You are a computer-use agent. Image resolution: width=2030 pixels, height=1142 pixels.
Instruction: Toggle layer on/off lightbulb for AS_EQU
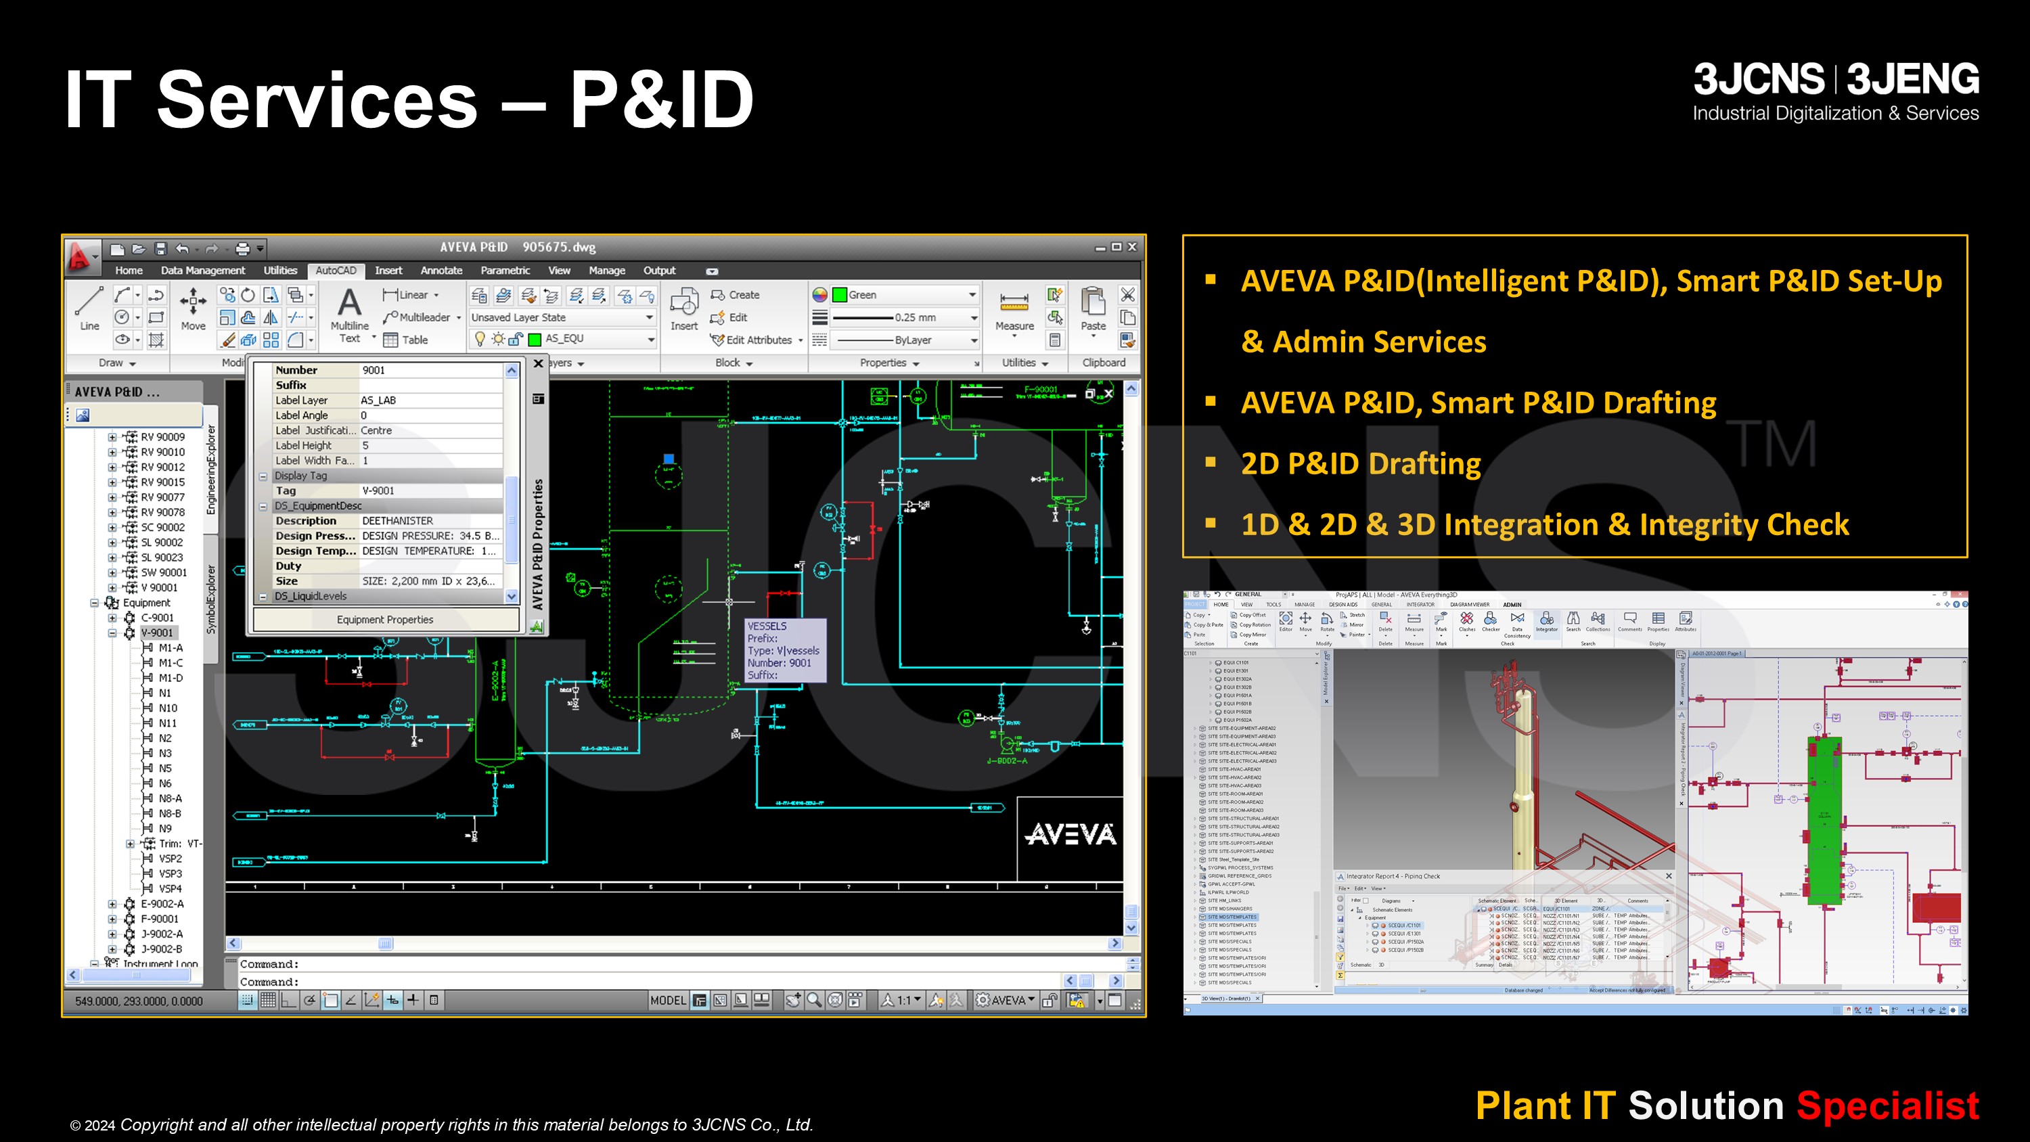[479, 339]
